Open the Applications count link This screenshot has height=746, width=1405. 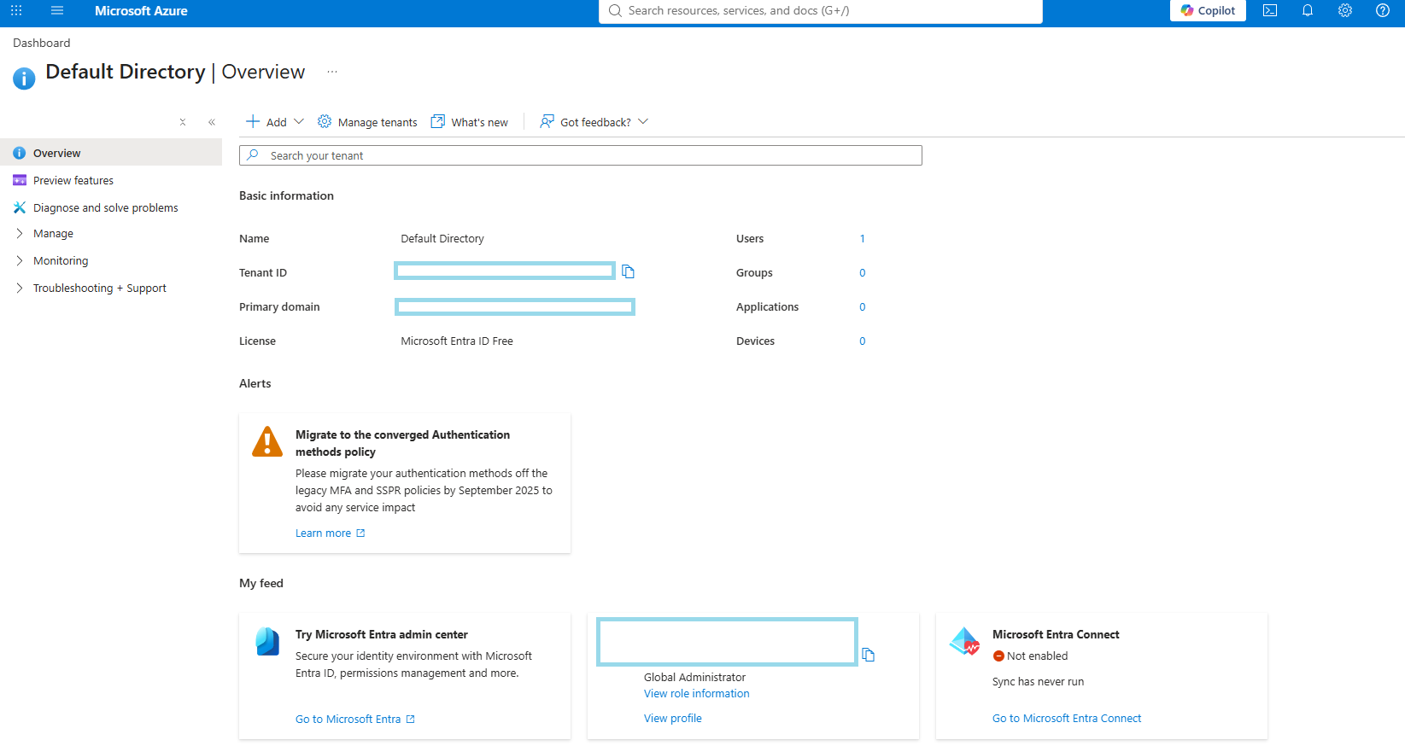[x=863, y=306]
